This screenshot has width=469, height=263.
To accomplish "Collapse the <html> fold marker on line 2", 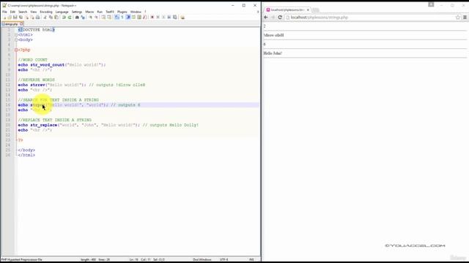I will click(x=16, y=34).
